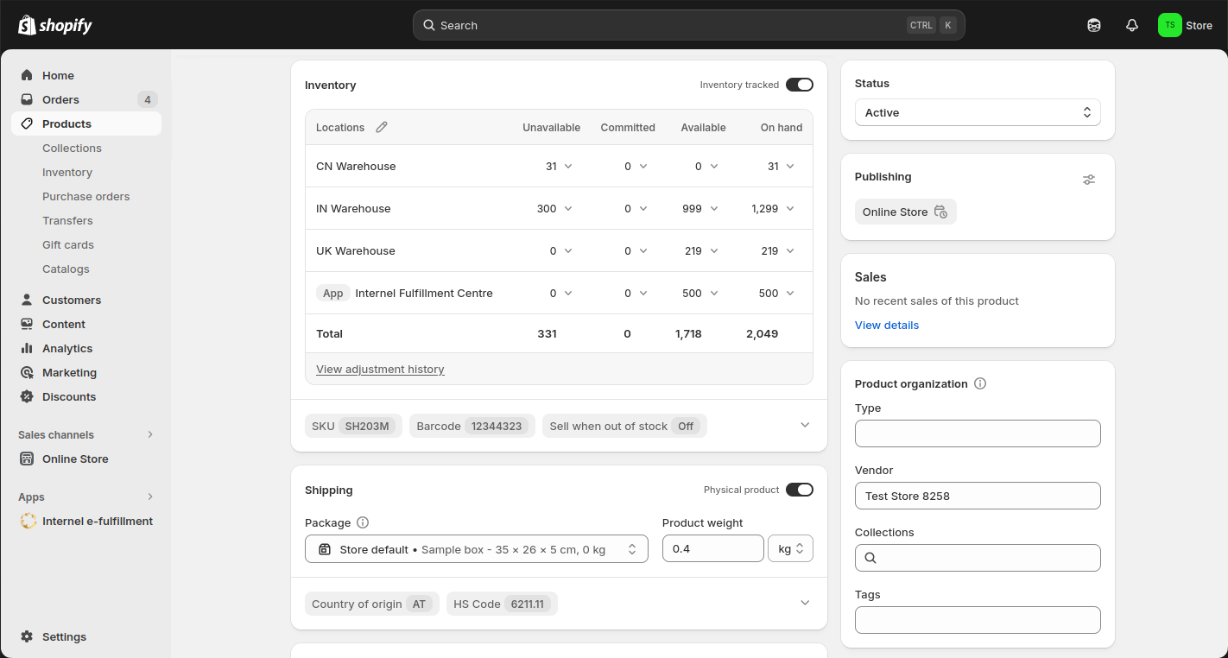Screen dimensions: 1228x658
Task: Click the View adjustment history link
Action: point(380,369)
